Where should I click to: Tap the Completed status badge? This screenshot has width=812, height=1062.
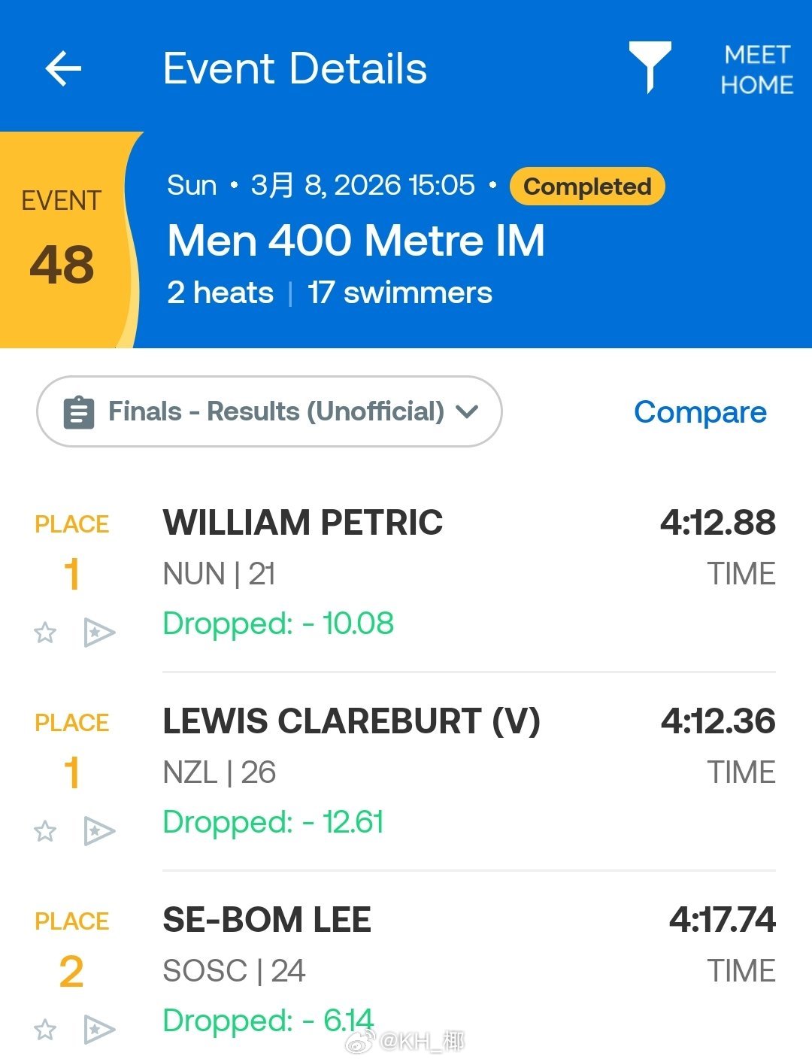click(x=586, y=187)
